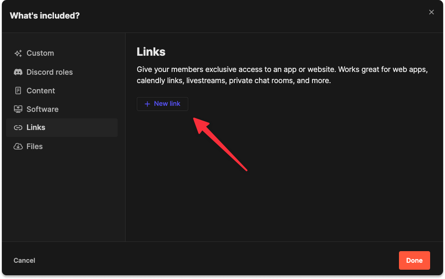The height and width of the screenshot is (279, 445).
Task: Close the What's included dialog
Action: click(432, 12)
